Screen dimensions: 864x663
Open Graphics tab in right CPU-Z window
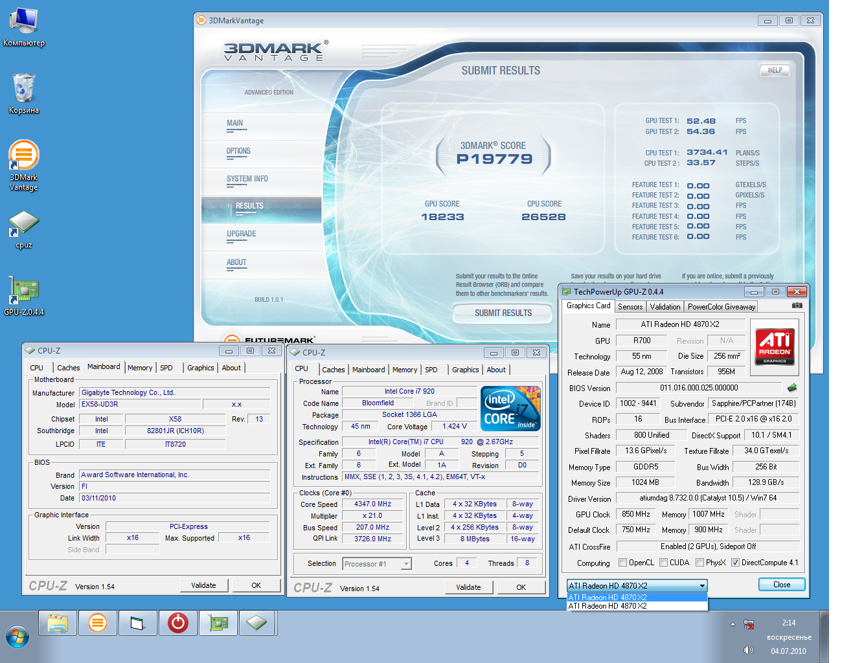point(466,370)
